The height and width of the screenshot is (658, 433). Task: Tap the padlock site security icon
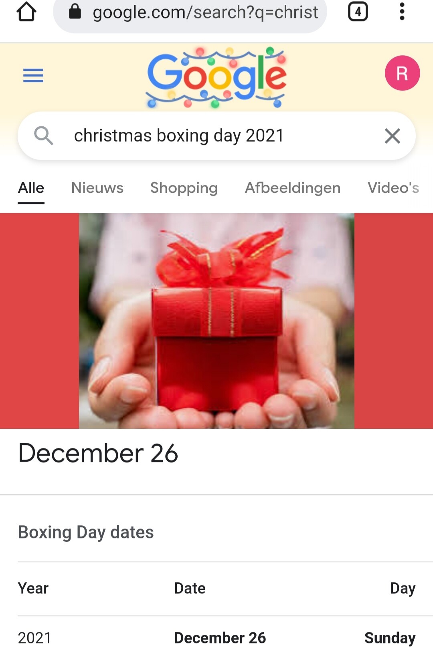coord(75,12)
